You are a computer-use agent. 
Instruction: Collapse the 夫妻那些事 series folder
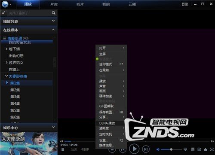6,76
